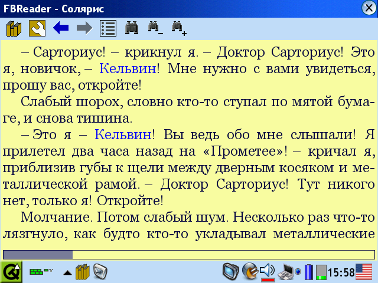The height and width of the screenshot is (283, 378).
Task: Close the FBReader window
Action: tap(369, 8)
